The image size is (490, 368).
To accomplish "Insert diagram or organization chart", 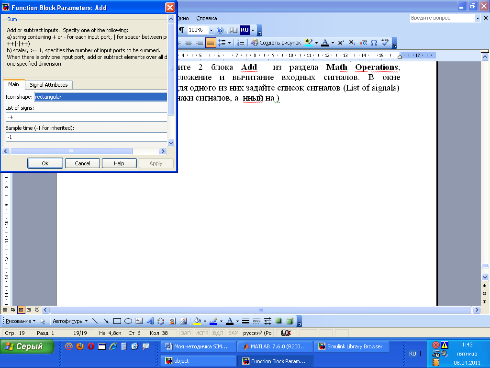I will [161, 321].
